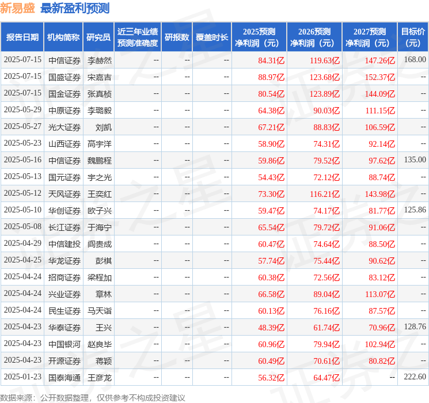Click analyst name 李赫然
The height and width of the screenshot is (403, 429).
[100, 60]
